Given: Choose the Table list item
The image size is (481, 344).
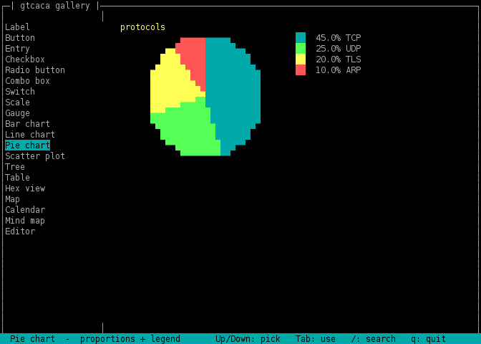Looking at the screenshot, I should pyautogui.click(x=17, y=178).
